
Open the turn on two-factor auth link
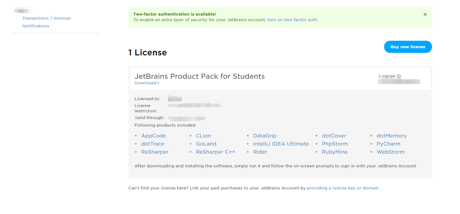click(292, 20)
